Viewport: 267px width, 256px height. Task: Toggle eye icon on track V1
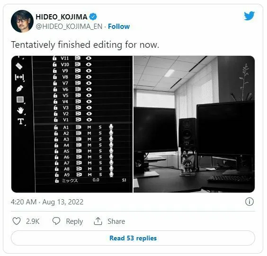pyautogui.click(x=89, y=120)
